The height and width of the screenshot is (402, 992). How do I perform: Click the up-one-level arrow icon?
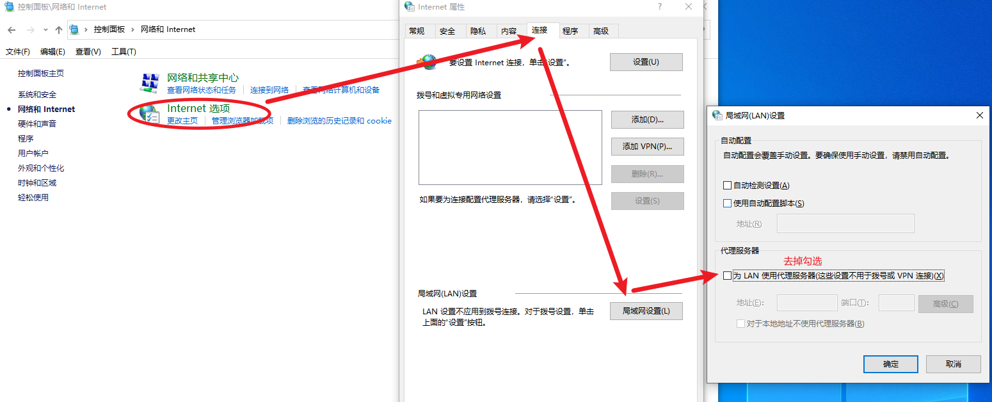click(59, 29)
